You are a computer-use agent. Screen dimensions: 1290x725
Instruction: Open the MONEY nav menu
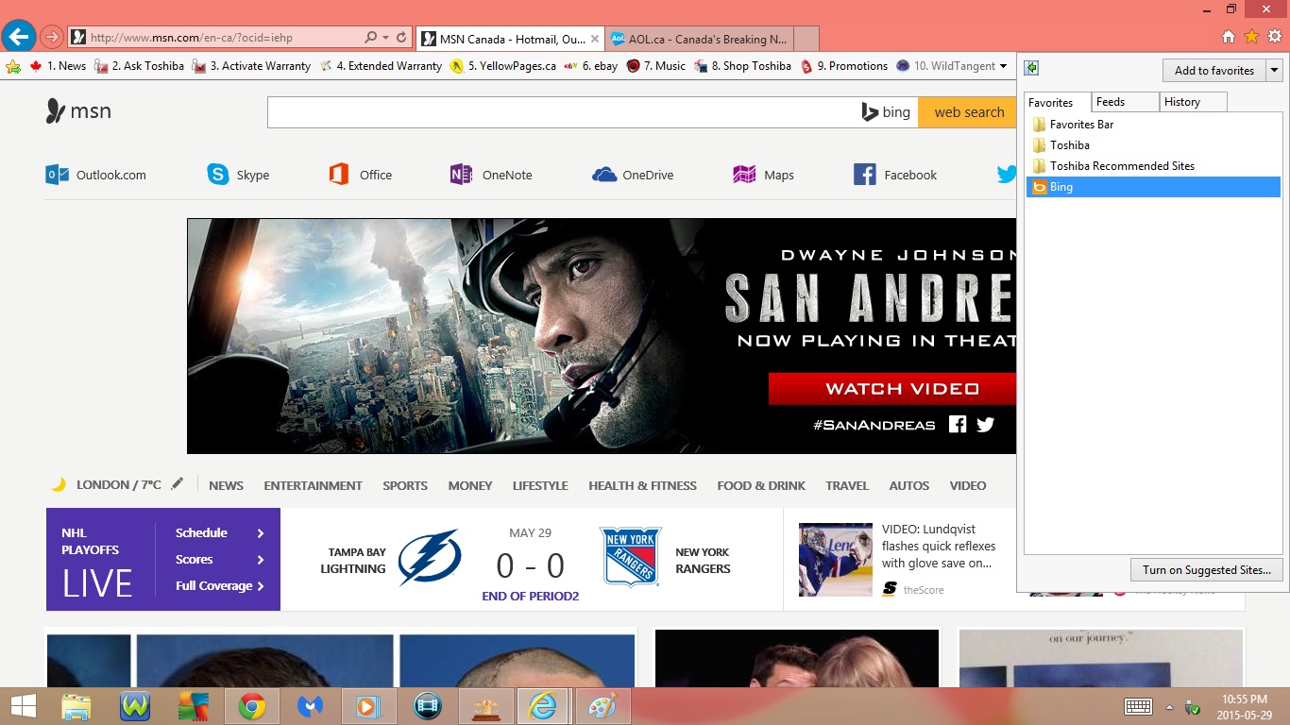tap(470, 485)
